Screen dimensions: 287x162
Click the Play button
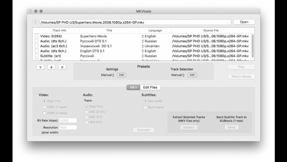(241, 67)
